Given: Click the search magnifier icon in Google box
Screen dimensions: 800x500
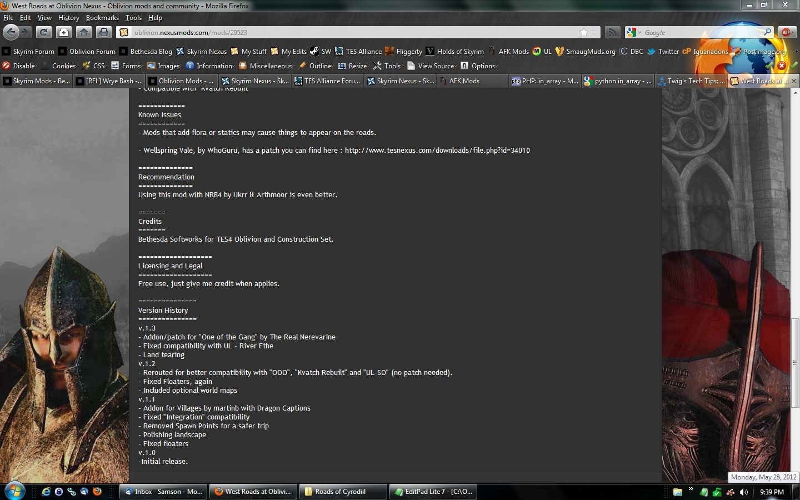Looking at the screenshot, I should 767,32.
